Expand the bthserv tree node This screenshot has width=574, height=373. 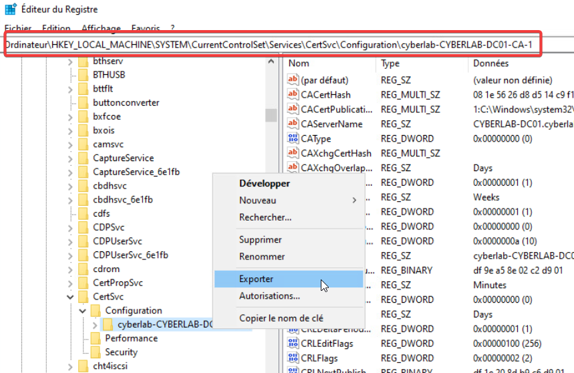(x=71, y=61)
